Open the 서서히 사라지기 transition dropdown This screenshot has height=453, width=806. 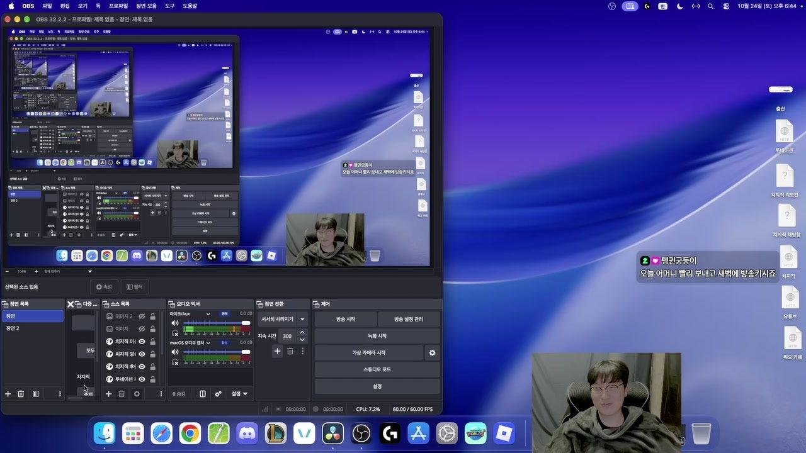[302, 319]
